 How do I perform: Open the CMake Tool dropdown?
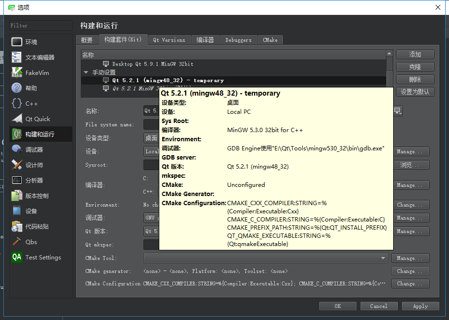tap(266, 258)
